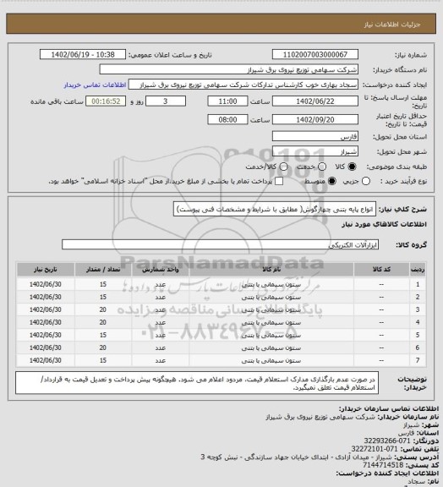The width and height of the screenshot is (443, 487).
Task: Tick the Islamic treasury payment checkbox
Action: [x=279, y=181]
